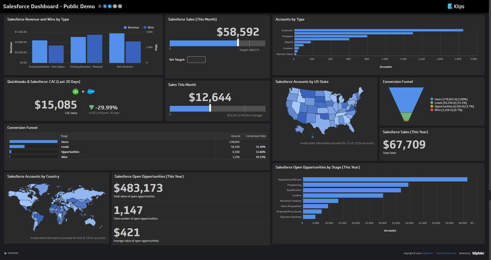Click the -29.99% change value
The width and height of the screenshot is (491, 260).
(106, 108)
